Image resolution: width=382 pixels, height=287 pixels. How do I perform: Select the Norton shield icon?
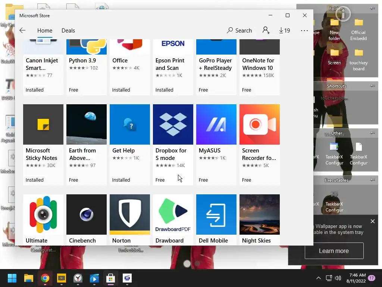coord(129,214)
